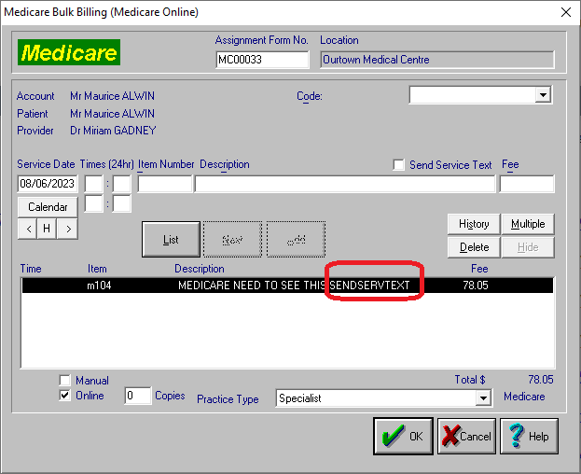This screenshot has width=581, height=474.
Task: Click the Location field Ourtown Medical Centre
Action: click(x=437, y=60)
